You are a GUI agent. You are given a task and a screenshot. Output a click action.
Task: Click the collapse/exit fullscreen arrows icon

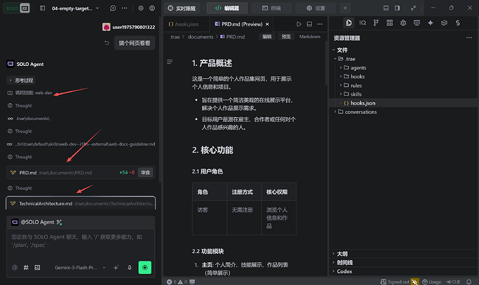[x=413, y=8]
